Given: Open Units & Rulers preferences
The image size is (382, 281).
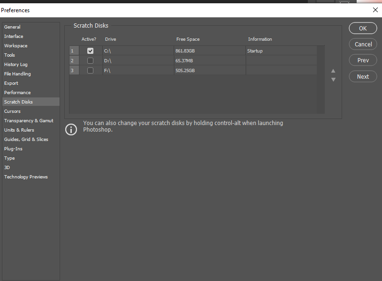Looking at the screenshot, I should pos(31,130).
